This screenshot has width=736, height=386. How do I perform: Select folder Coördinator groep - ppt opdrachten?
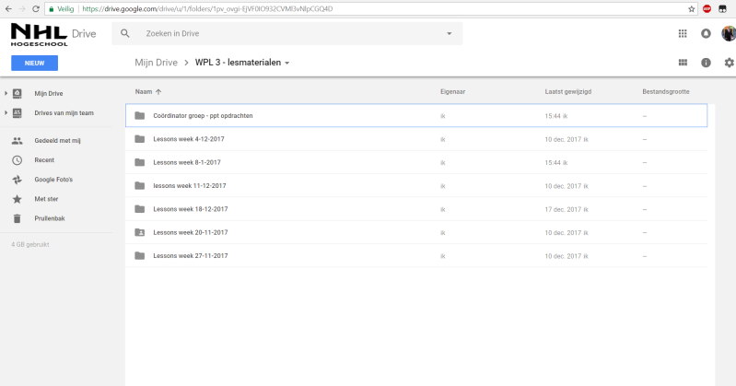tap(416, 115)
